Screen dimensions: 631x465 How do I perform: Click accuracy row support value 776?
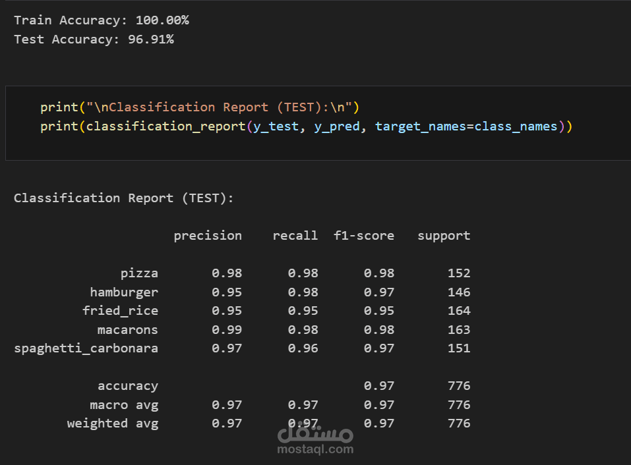point(459,386)
